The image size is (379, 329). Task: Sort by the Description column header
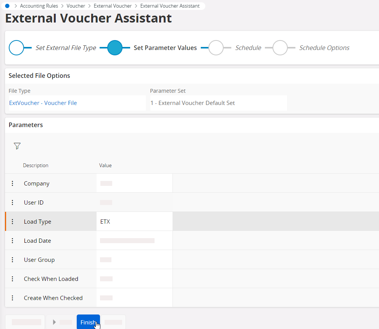(35, 166)
